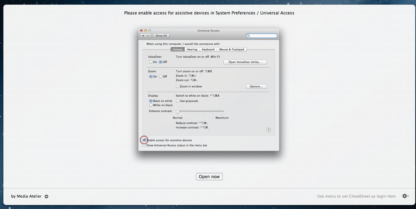Tick the Zoom in window checkbox
This screenshot has height=209, width=416.
pyautogui.click(x=177, y=87)
